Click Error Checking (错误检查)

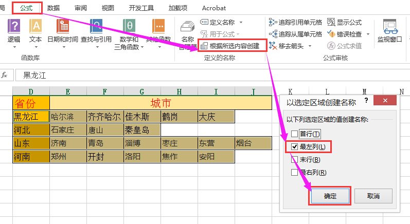(344, 34)
